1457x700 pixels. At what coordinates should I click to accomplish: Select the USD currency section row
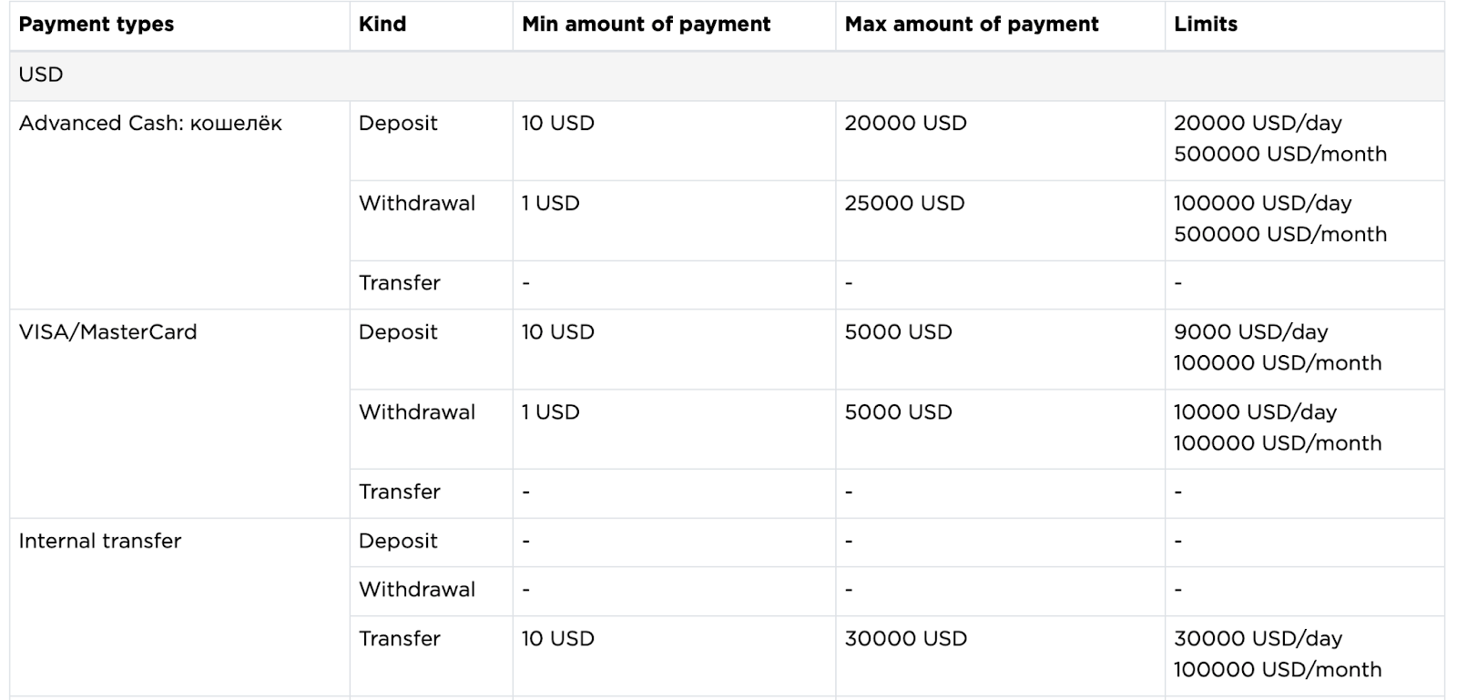pyautogui.click(x=727, y=76)
